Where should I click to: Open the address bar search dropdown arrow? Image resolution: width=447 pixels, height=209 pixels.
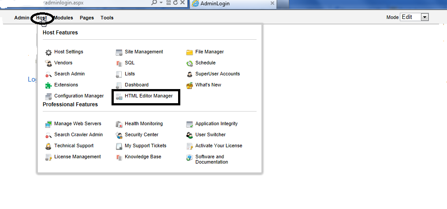pos(161,3)
